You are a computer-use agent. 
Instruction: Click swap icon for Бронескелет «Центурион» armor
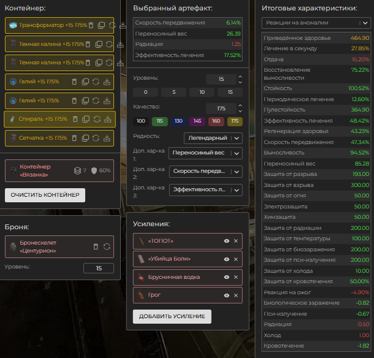tap(107, 246)
